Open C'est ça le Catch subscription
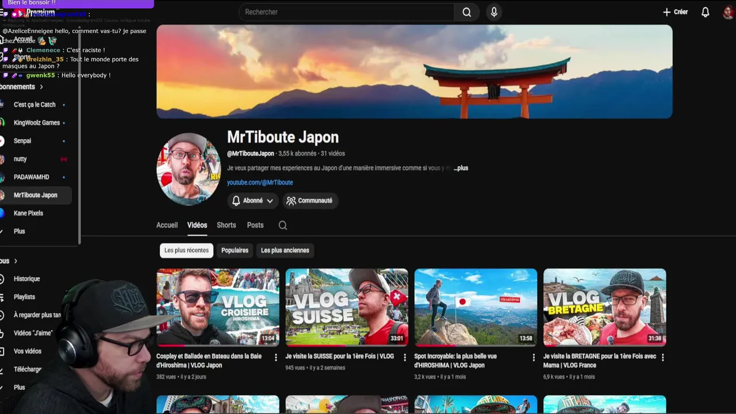736x414 pixels. (x=36, y=105)
